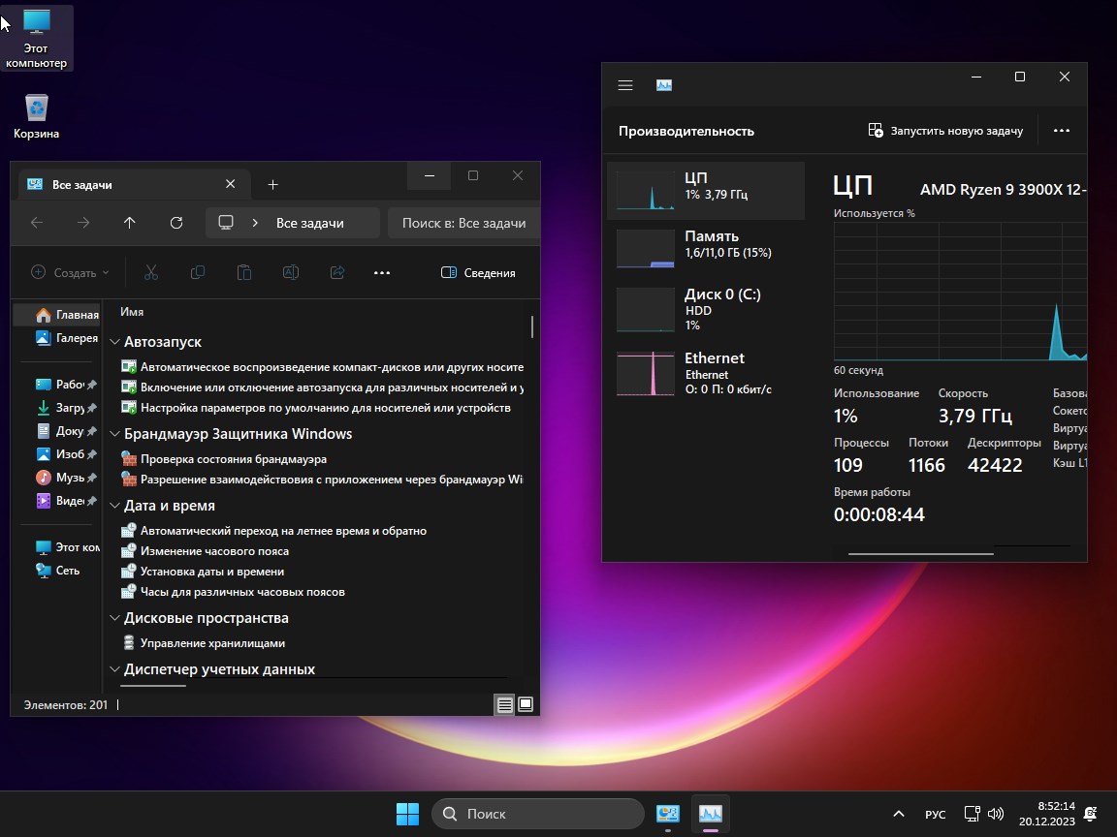Navigate up one folder level with up arrow
1117x837 pixels.
(x=130, y=223)
